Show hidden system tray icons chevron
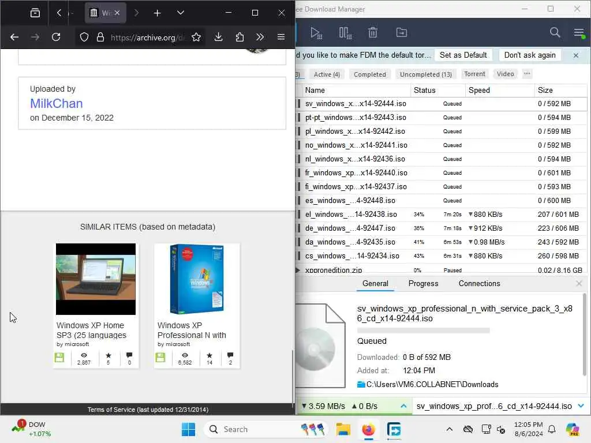Image resolution: width=591 pixels, height=443 pixels. [x=449, y=429]
